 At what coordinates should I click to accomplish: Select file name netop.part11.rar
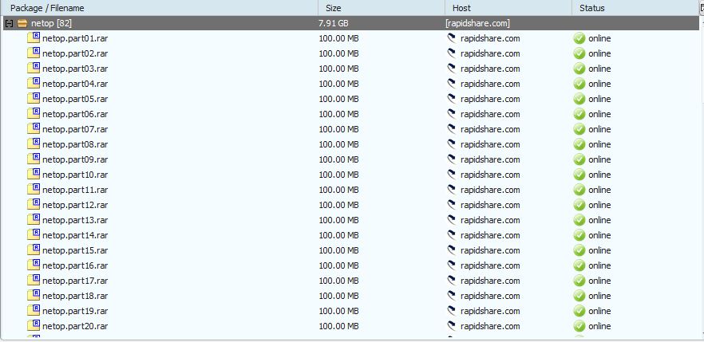(x=75, y=190)
